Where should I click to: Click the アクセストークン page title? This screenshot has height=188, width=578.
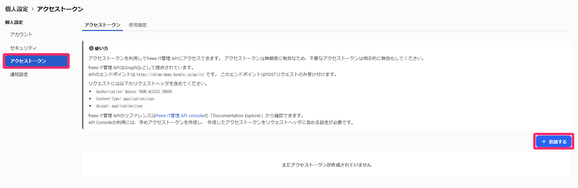(x=60, y=9)
